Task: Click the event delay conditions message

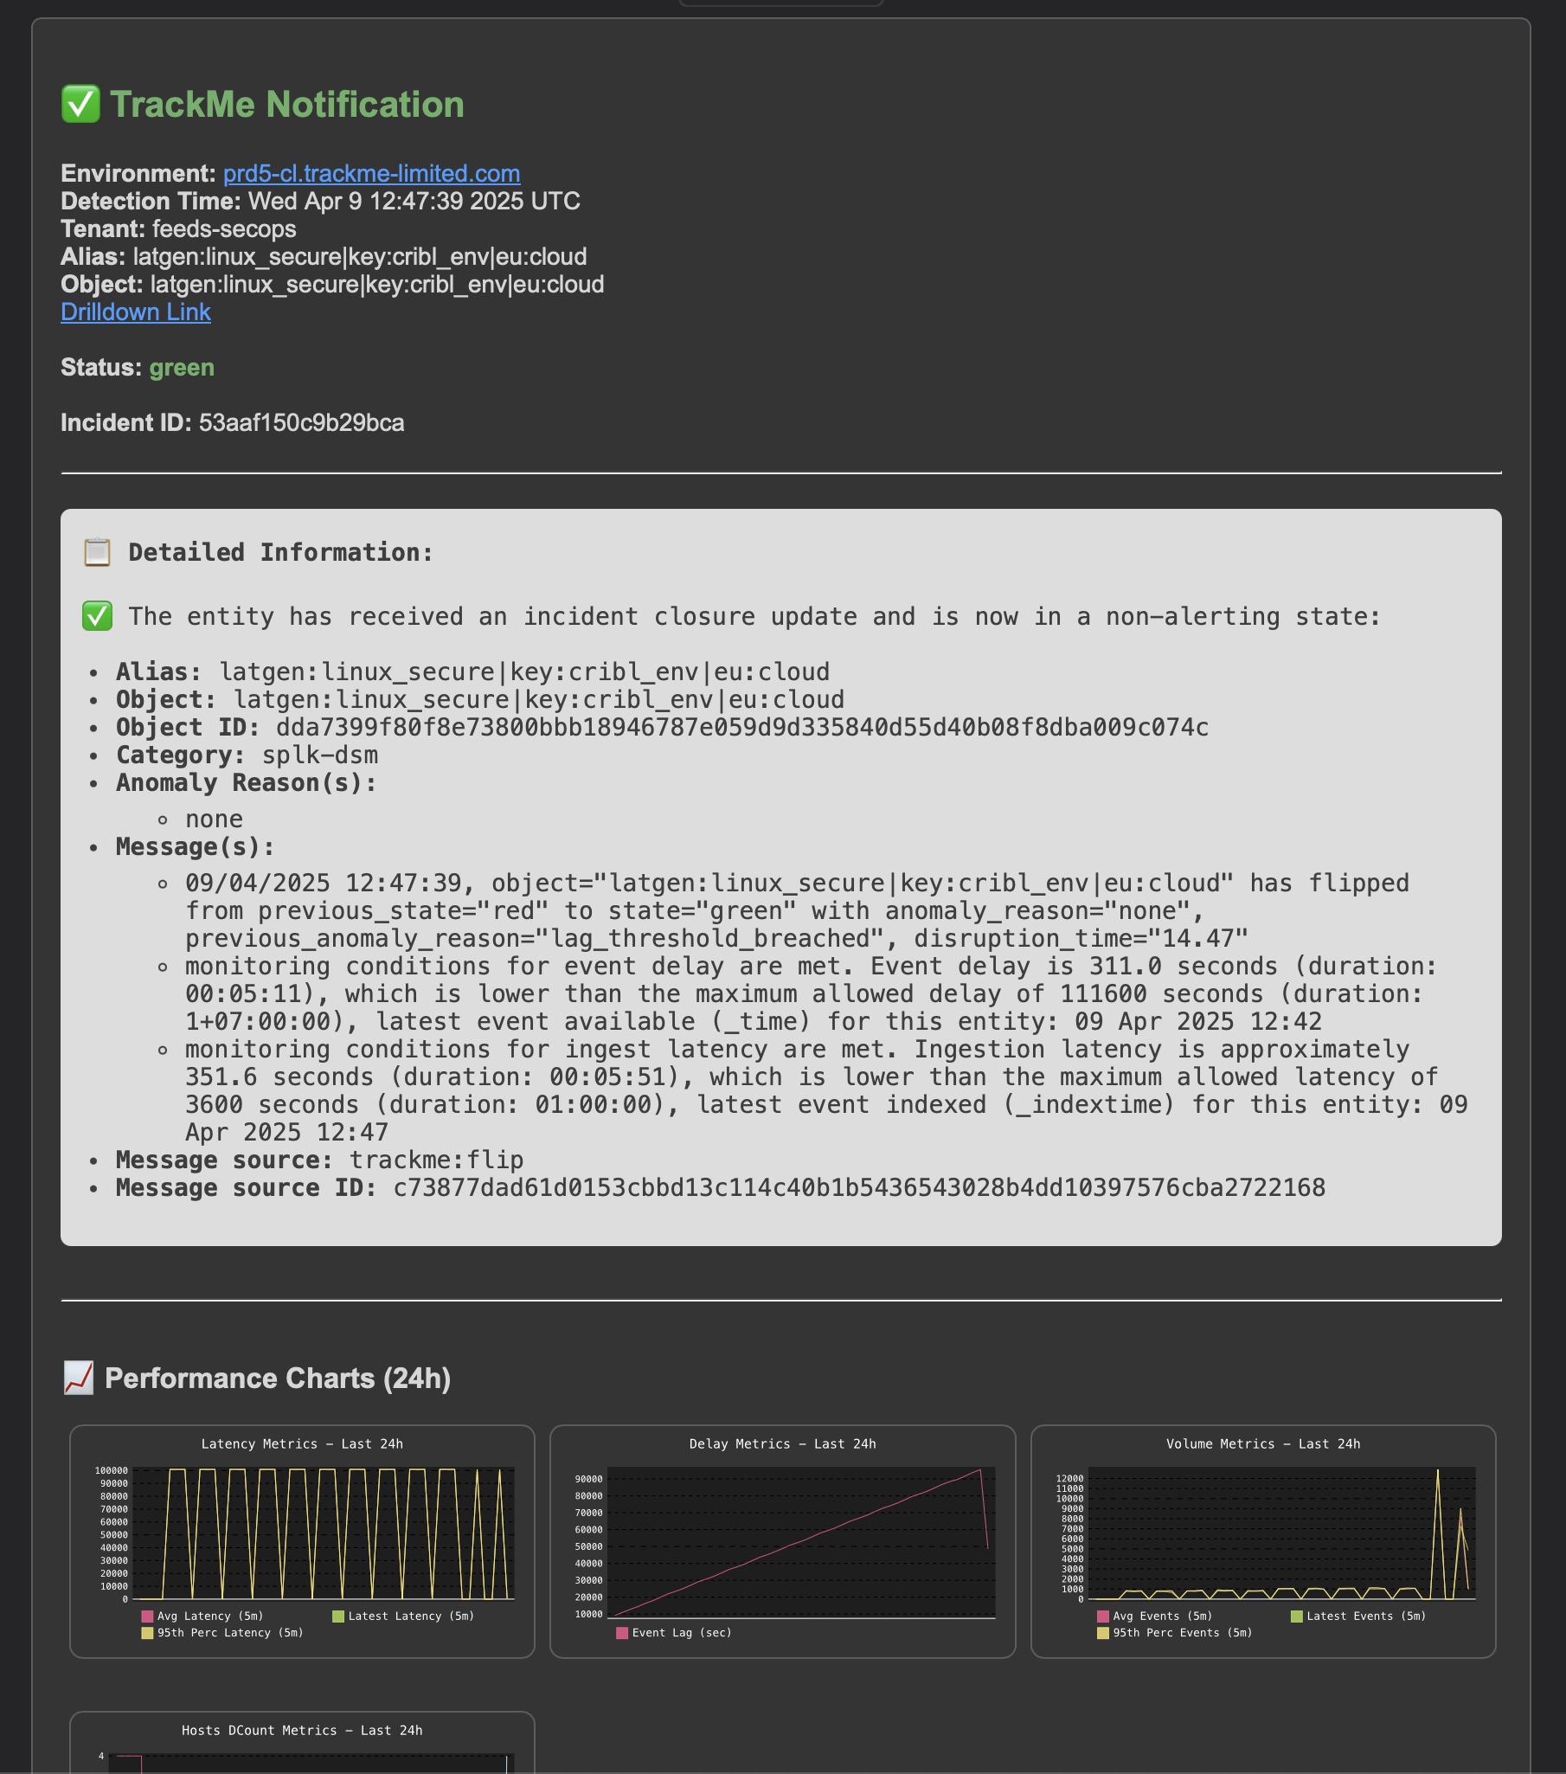Action: coord(812,994)
